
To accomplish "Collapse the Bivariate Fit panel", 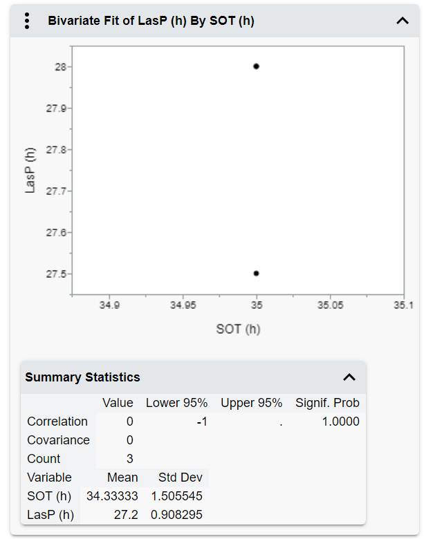I will (403, 21).
